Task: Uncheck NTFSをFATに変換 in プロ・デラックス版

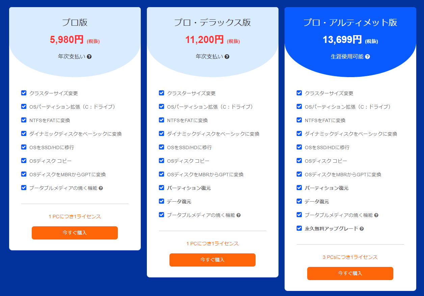Action: click(x=161, y=120)
